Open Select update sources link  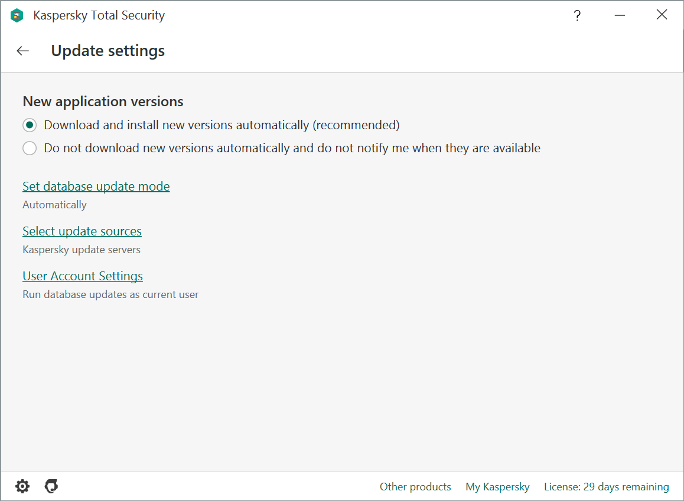pos(82,231)
